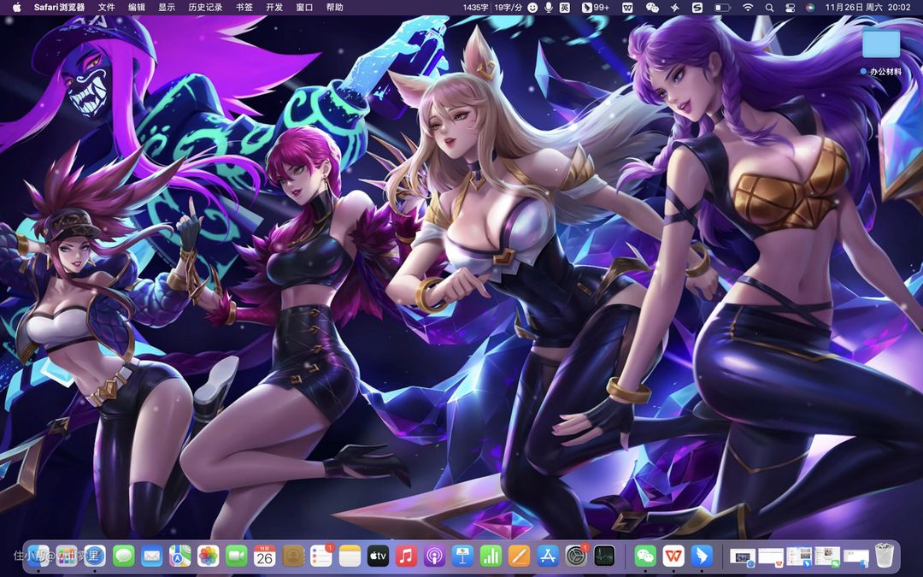Screen dimensions: 923x577
Task: Click the date and time 11月26日 周六 20:02
Action: [x=867, y=7]
